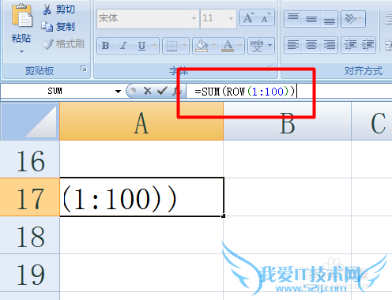This screenshot has width=392, height=300.
Task: Open the underline style dropdown arrow
Action: click(x=155, y=46)
